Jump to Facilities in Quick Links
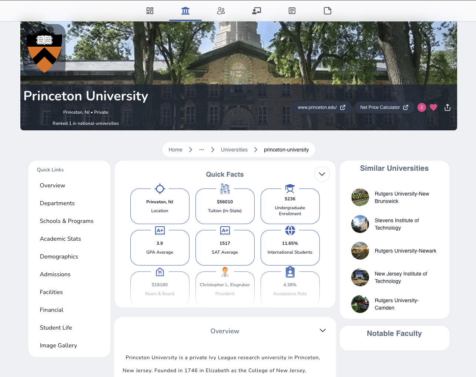This screenshot has width=476, height=377. pyautogui.click(x=51, y=292)
